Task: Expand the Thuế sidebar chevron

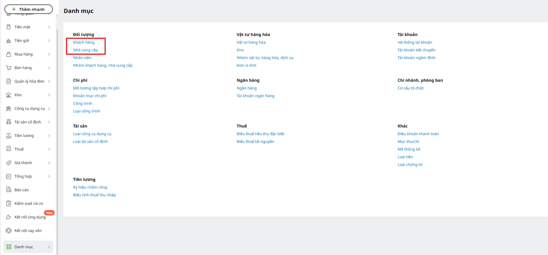Action: [x=49, y=149]
